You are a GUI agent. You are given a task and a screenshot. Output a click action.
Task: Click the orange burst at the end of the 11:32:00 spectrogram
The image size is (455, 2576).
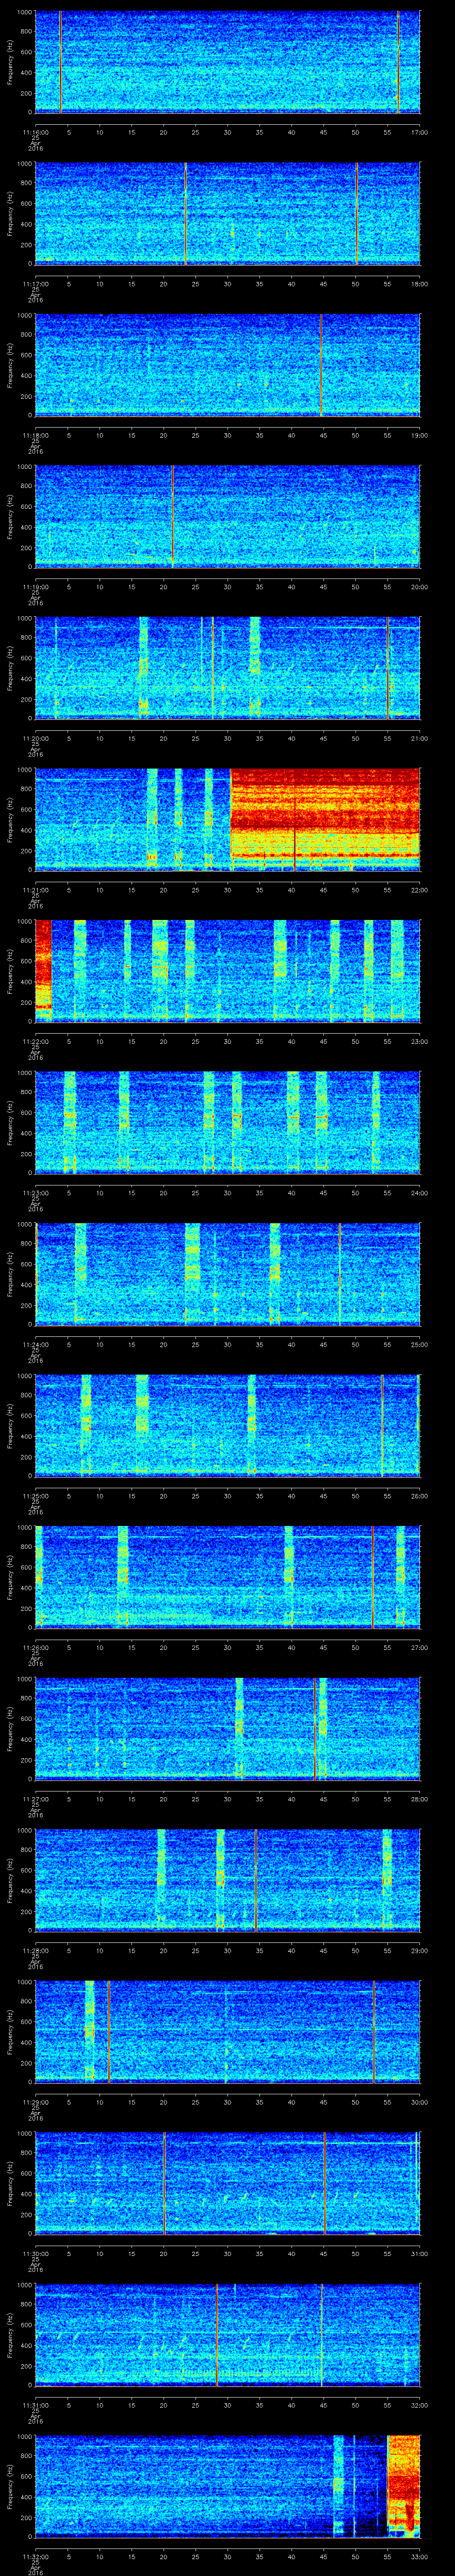[x=403, y=2485]
